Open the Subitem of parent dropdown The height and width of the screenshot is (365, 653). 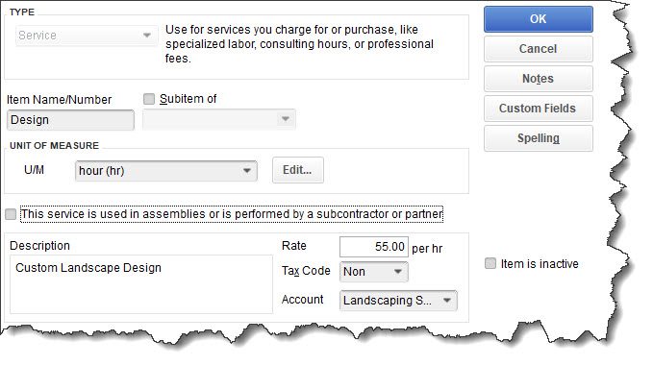click(x=219, y=119)
